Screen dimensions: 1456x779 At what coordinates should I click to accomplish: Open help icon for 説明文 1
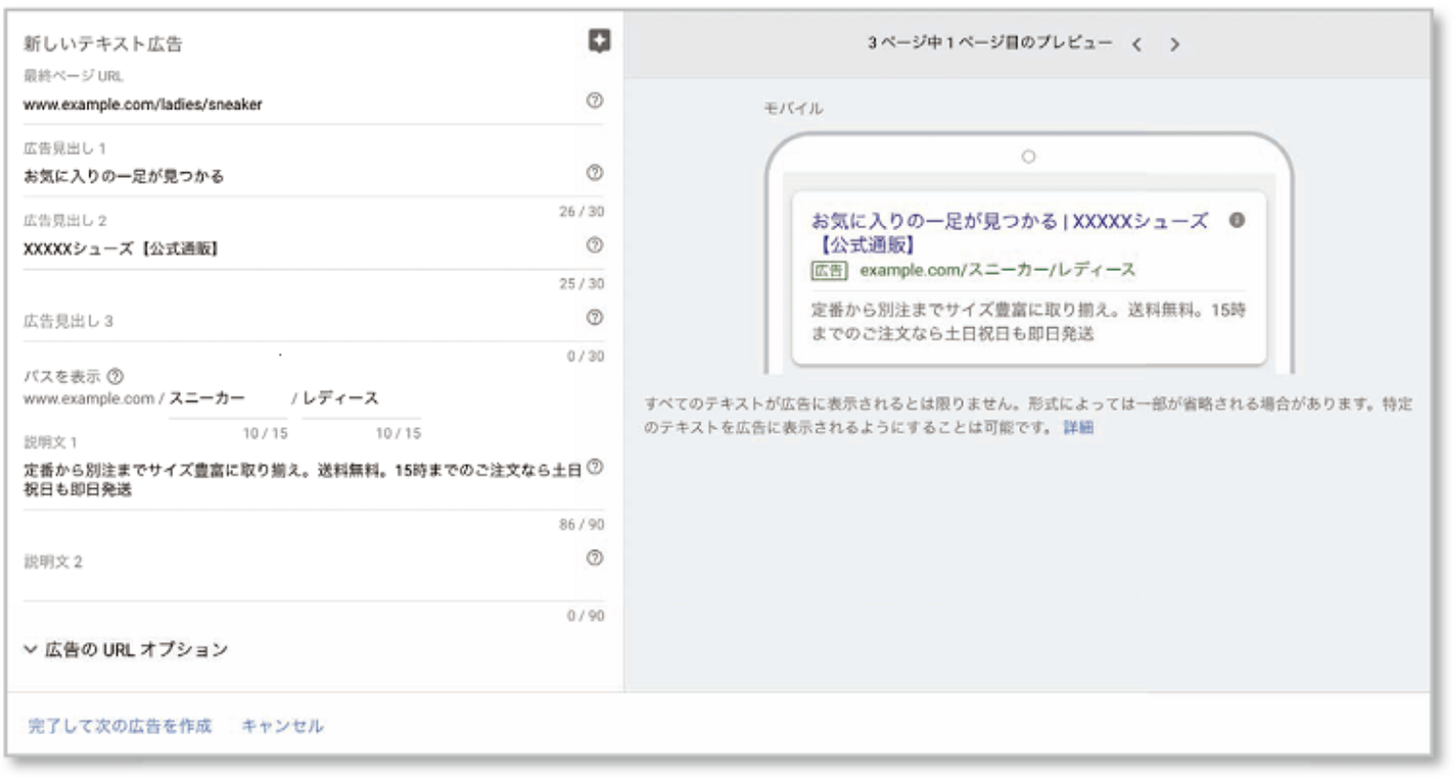coord(595,466)
